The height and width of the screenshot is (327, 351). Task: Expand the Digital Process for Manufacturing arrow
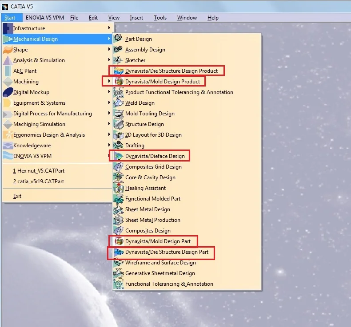tap(109, 113)
